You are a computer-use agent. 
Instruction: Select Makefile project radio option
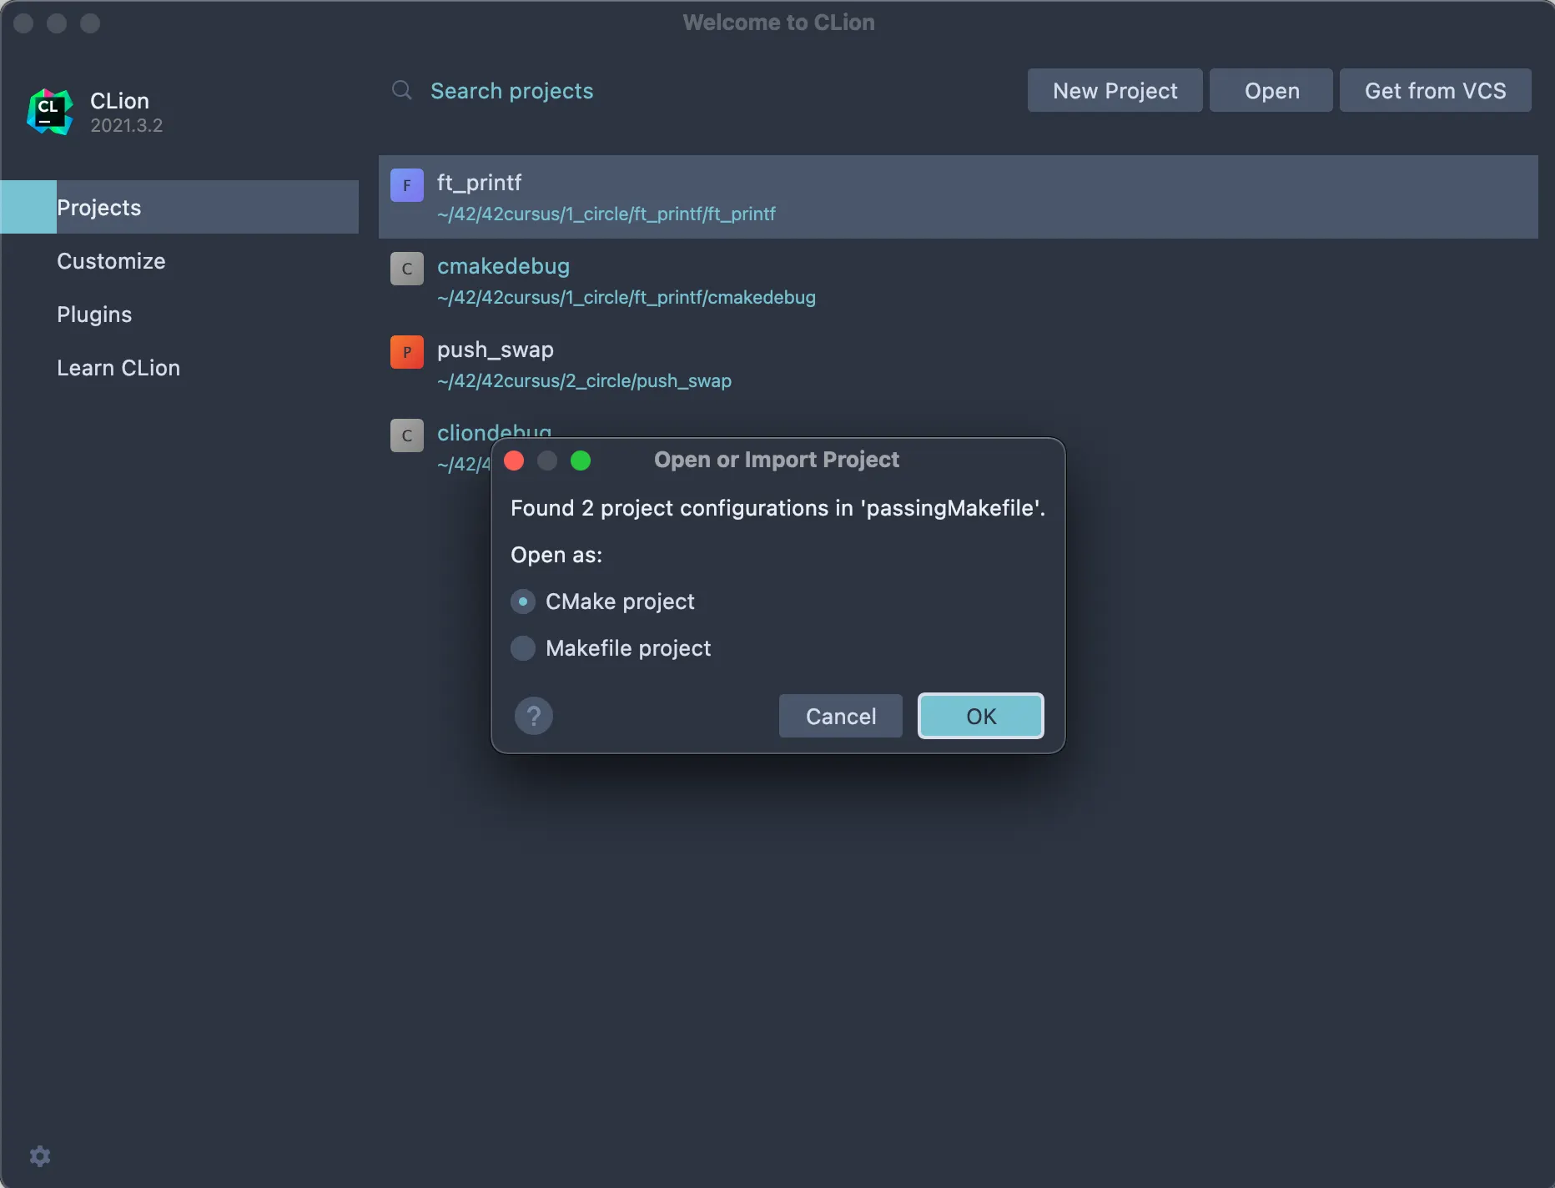point(523,648)
